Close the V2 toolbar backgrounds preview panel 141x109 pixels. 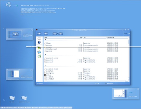32,30
